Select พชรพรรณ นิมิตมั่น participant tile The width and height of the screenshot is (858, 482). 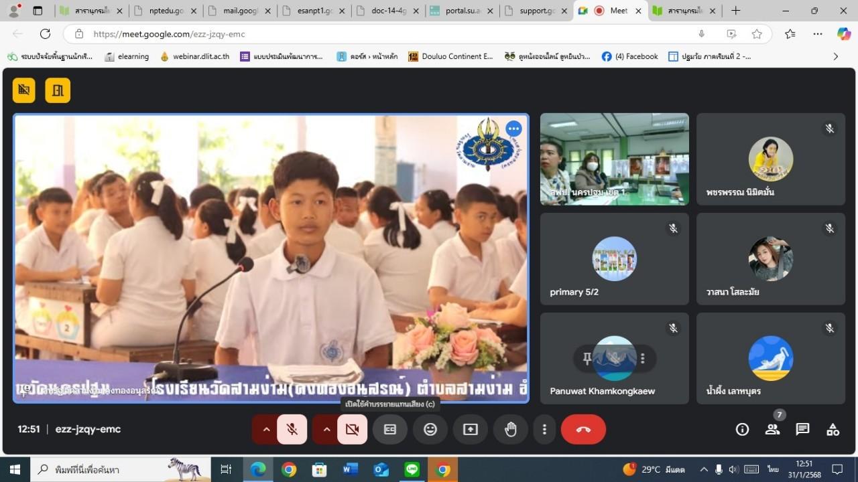[x=771, y=159]
